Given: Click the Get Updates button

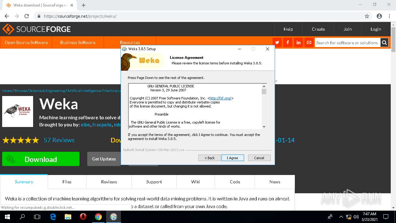Looking at the screenshot, I should 104,159.
